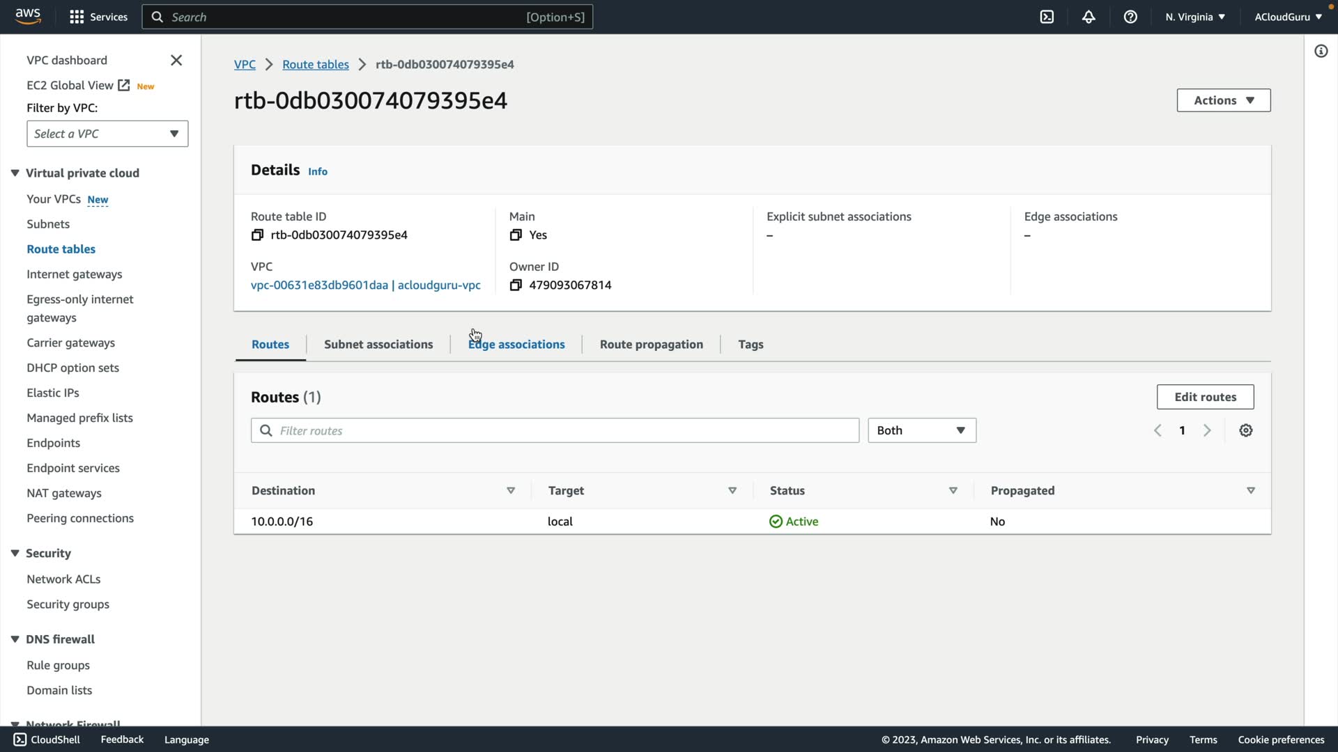The width and height of the screenshot is (1338, 752).
Task: Copy the Route table ID
Action: 257,235
